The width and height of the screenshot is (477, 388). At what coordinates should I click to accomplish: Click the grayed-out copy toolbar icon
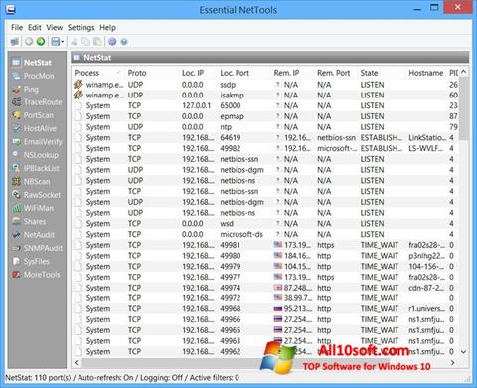click(x=85, y=42)
